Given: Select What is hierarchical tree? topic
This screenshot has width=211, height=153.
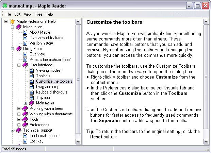Looking at the screenshot, I should point(50,60).
